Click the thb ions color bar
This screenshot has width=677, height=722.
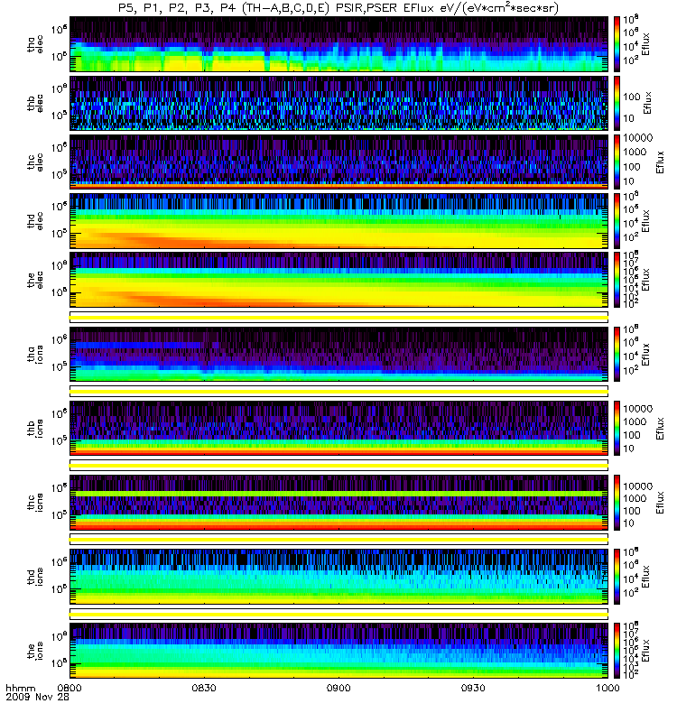click(617, 428)
